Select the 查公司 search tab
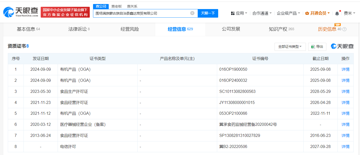This screenshot has width=360, height=155. coord(101,7)
